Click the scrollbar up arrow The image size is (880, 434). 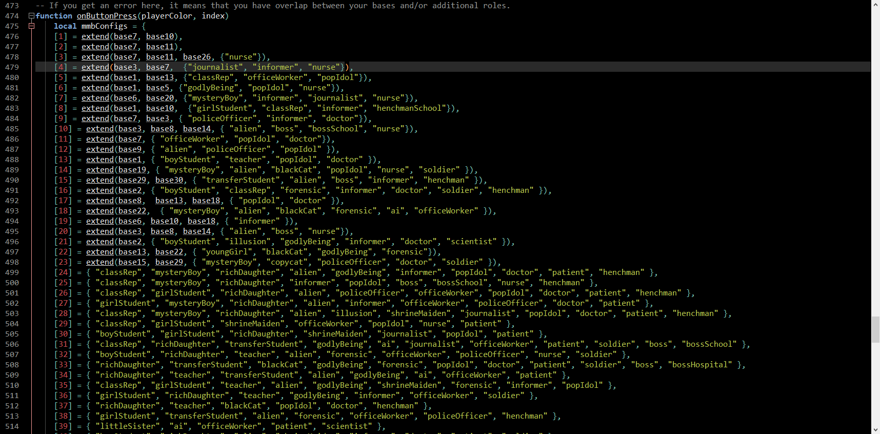[875, 4]
